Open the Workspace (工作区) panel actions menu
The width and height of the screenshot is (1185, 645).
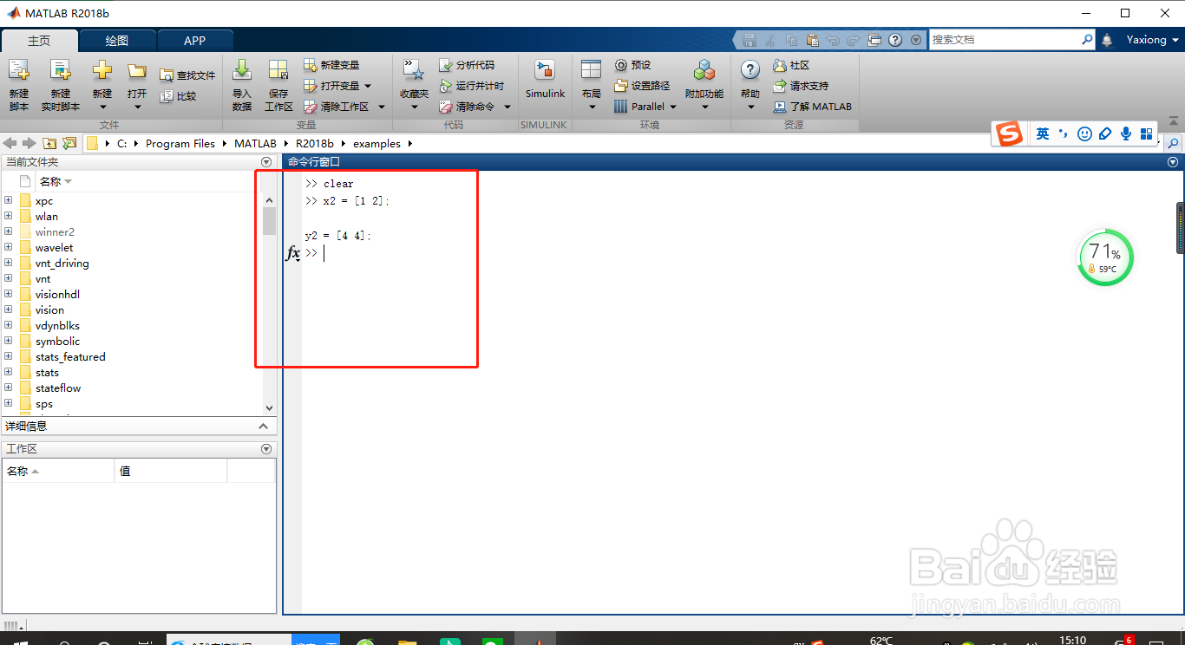[266, 449]
